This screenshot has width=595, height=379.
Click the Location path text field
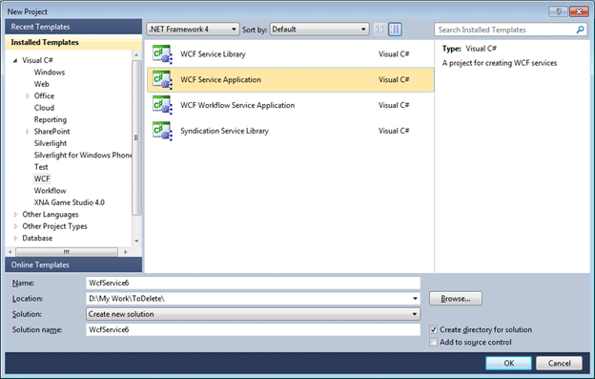pyautogui.click(x=249, y=299)
